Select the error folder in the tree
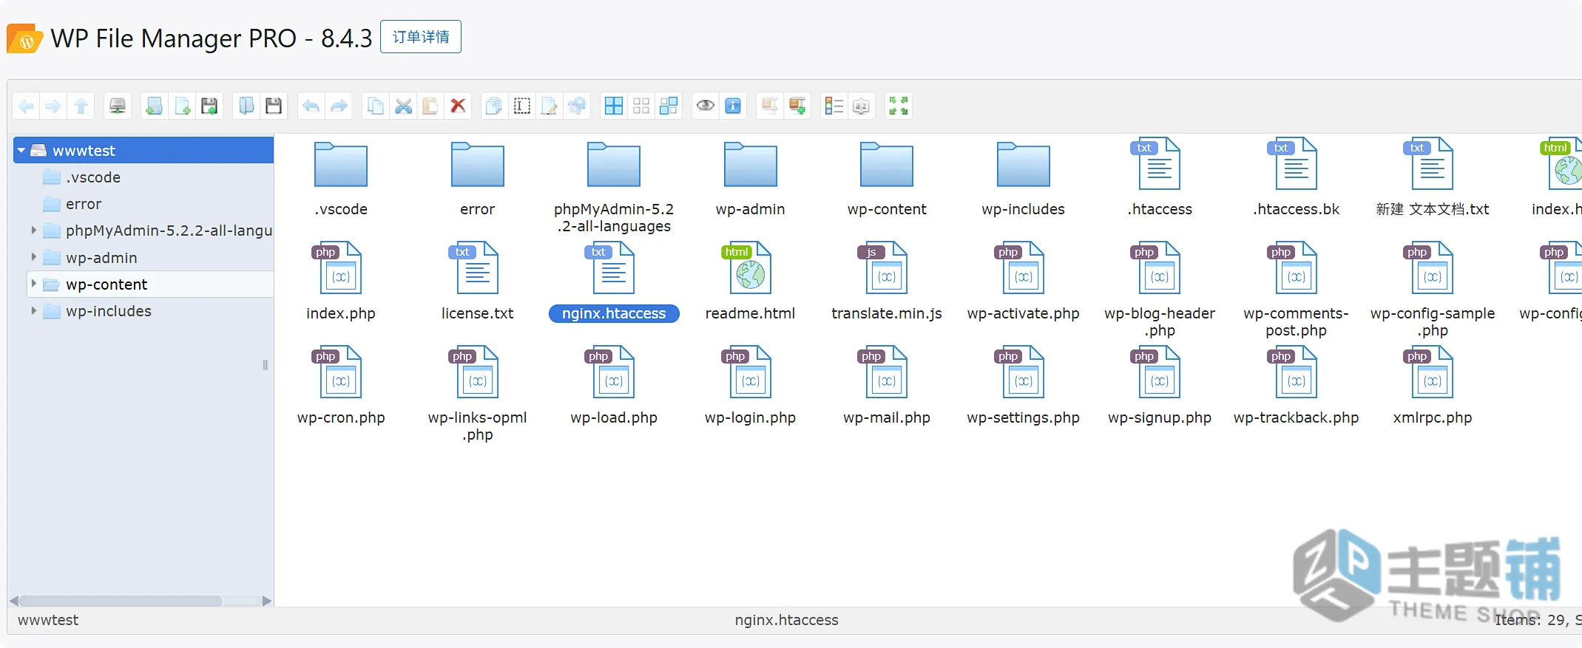The image size is (1582, 648). coord(83,204)
